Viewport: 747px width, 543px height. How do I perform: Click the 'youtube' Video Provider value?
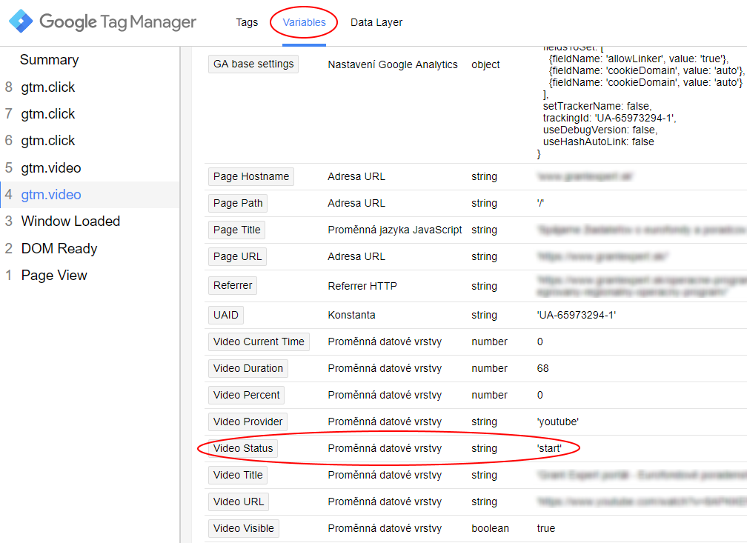pyautogui.click(x=558, y=422)
